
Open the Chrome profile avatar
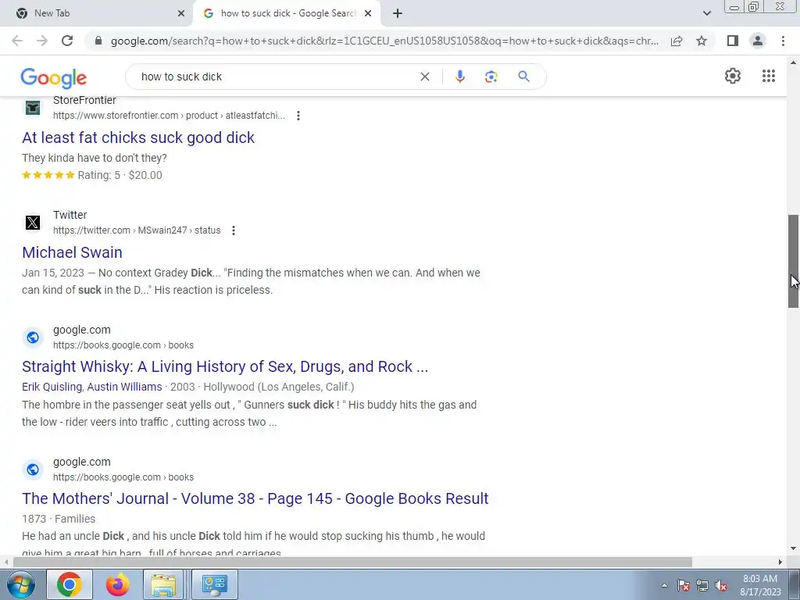point(758,41)
